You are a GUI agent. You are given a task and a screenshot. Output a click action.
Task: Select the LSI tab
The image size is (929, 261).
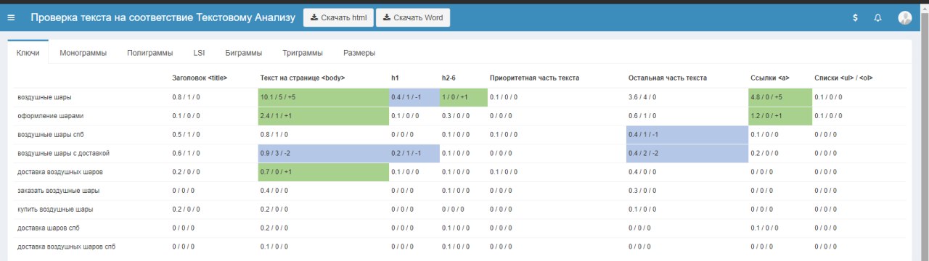coord(199,53)
